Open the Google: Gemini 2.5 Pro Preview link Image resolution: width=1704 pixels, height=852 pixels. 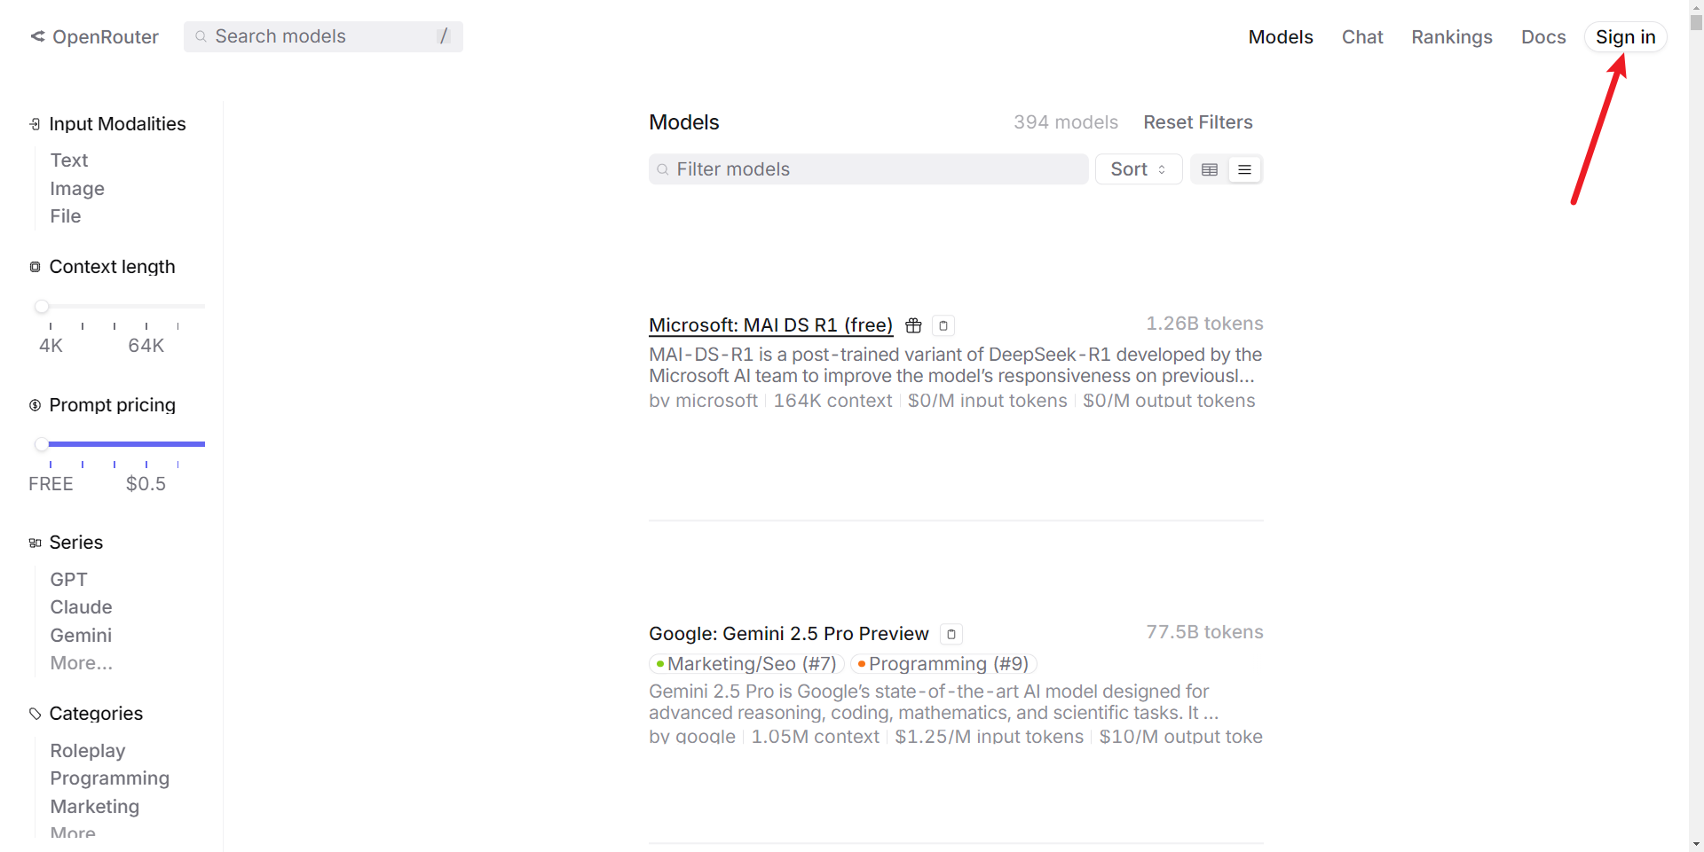[x=789, y=634]
